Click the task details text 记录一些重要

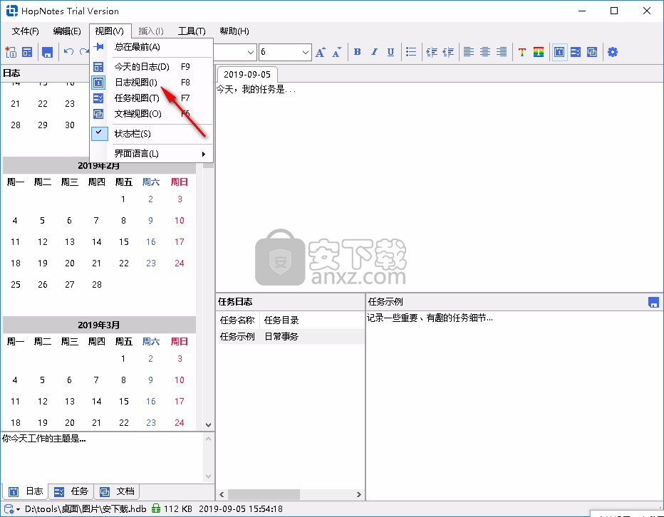pos(430,318)
